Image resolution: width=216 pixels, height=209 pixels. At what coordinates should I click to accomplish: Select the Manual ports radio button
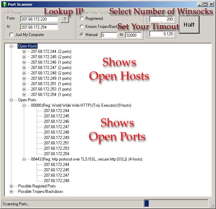click(82, 35)
